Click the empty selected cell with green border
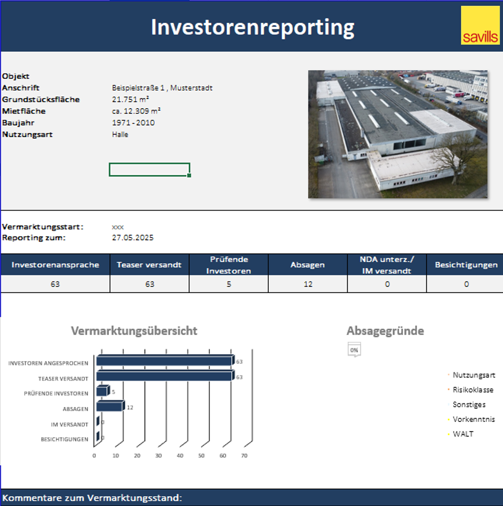This screenshot has height=506, width=503. click(x=149, y=169)
